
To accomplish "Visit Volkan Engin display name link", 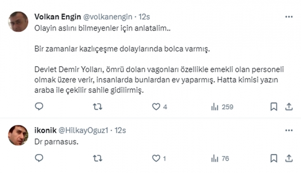I will pyautogui.click(x=58, y=17).
